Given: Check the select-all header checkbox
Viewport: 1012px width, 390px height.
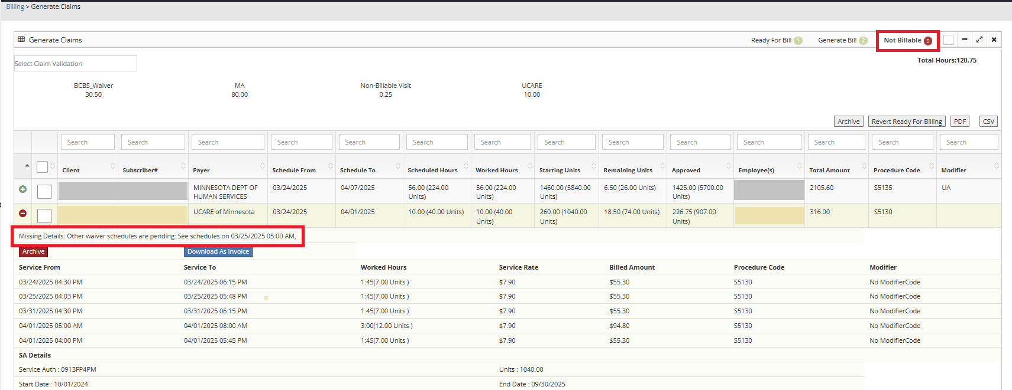Looking at the screenshot, I should click(42, 167).
